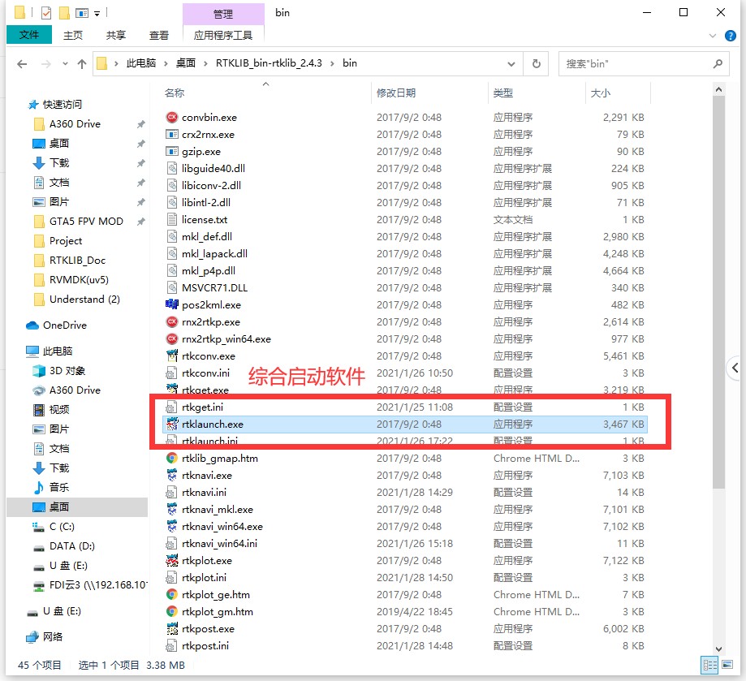The image size is (746, 681).
Task: Select the MSVCR71.DLL file name
Action: pos(214,287)
